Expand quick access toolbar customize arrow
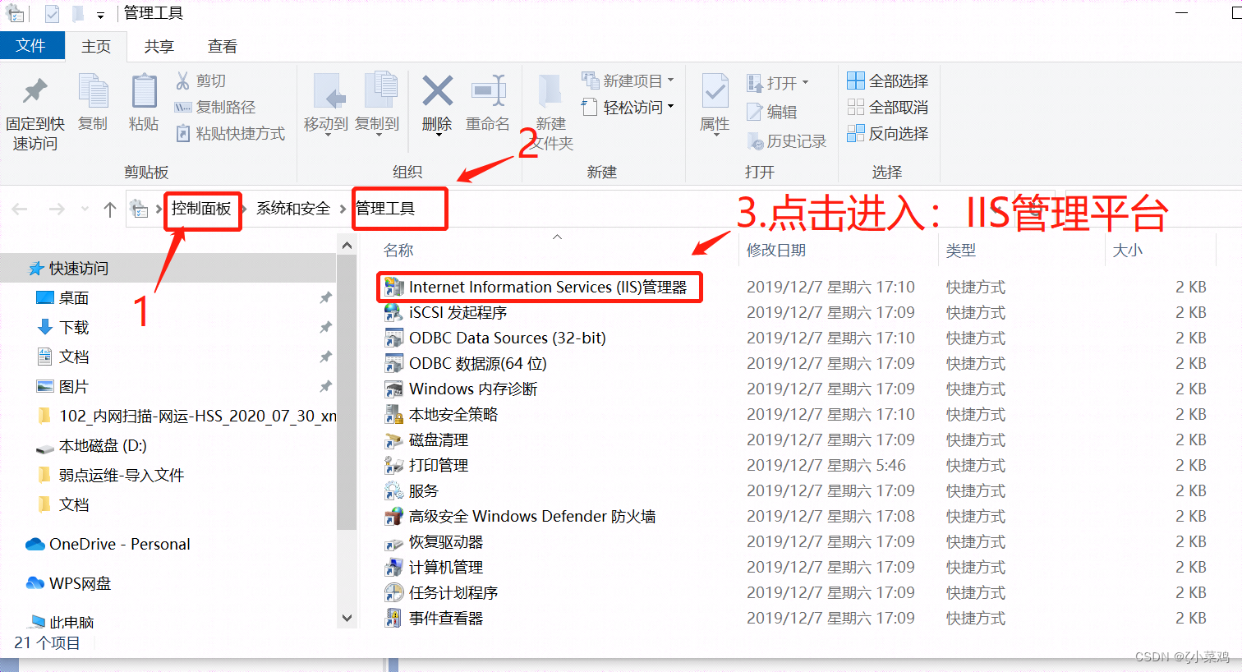This screenshot has width=1242, height=672. click(x=100, y=15)
